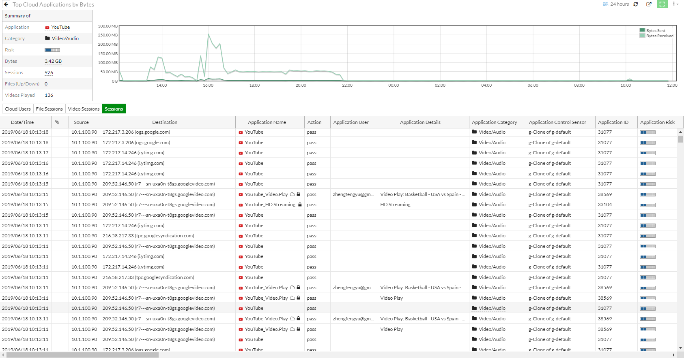Click the YouTube logo in summary panel
Viewport: 684px width, 358px height.
pyautogui.click(x=47, y=28)
